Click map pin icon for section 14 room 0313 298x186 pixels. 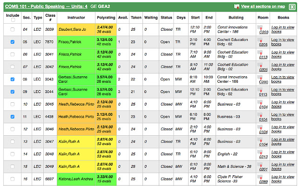coord(260,153)
